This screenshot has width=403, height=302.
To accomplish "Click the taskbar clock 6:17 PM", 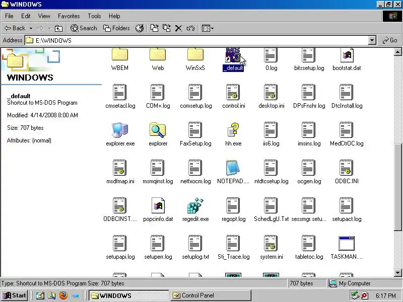I will pyautogui.click(x=386, y=296).
